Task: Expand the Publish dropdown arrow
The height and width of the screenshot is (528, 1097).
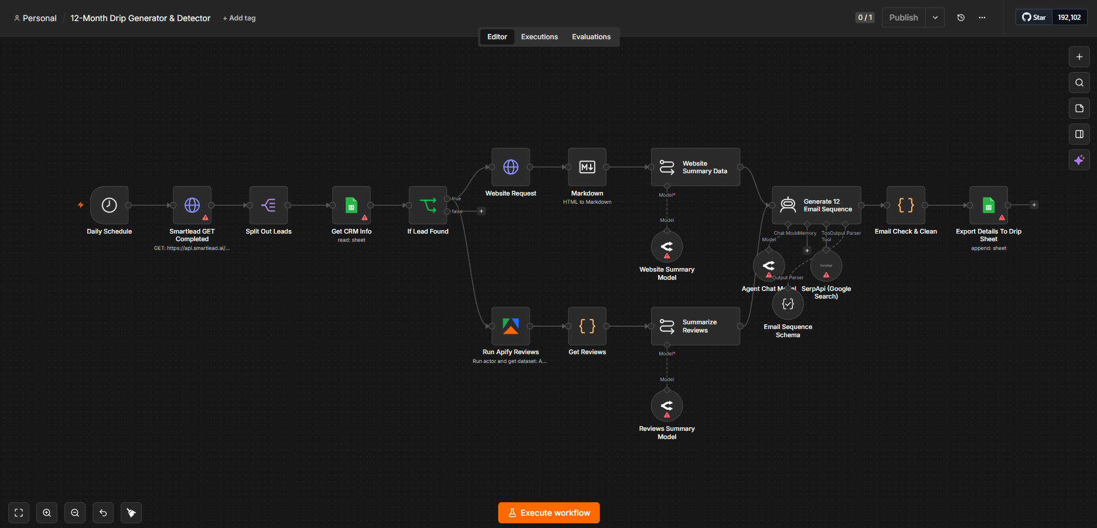Action: (935, 18)
